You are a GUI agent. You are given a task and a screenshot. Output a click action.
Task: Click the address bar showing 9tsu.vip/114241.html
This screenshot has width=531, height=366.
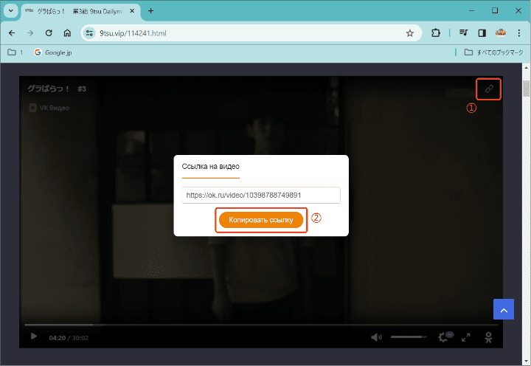click(251, 33)
